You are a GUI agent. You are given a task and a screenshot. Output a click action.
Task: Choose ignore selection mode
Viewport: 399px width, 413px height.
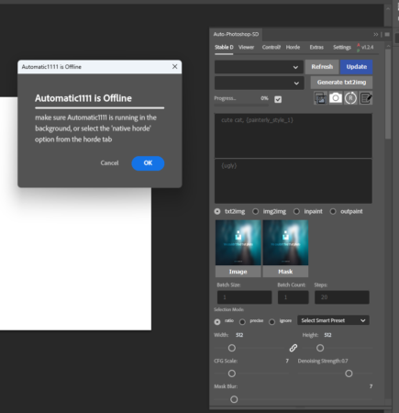coord(272,322)
